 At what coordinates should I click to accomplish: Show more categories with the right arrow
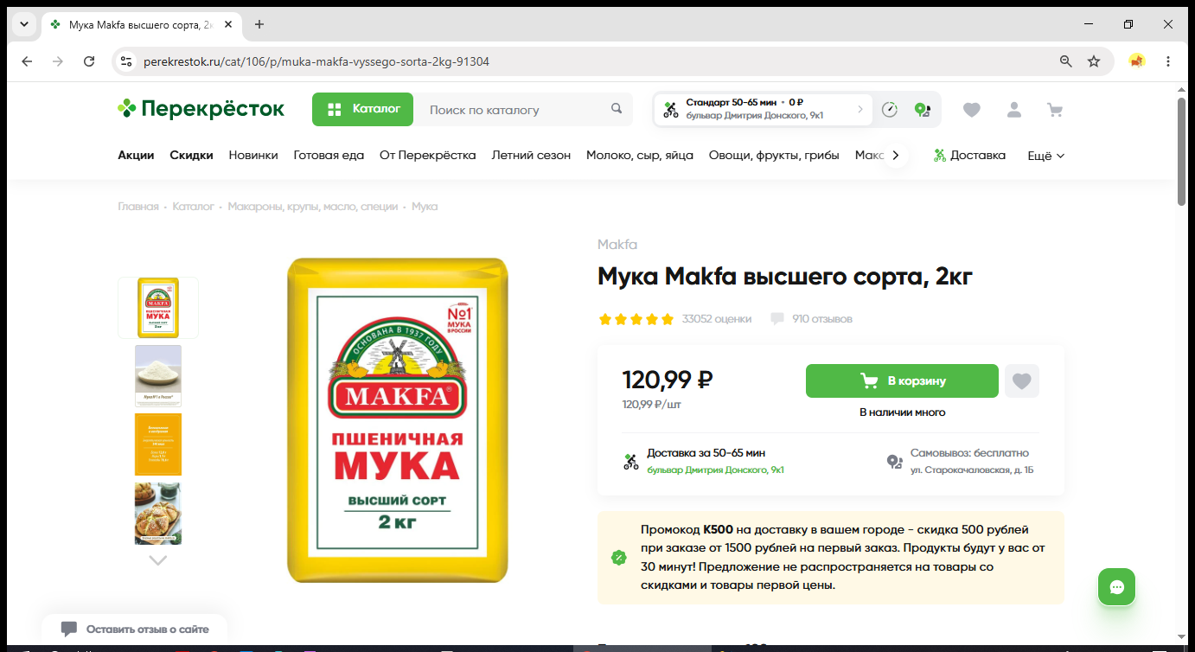(895, 156)
